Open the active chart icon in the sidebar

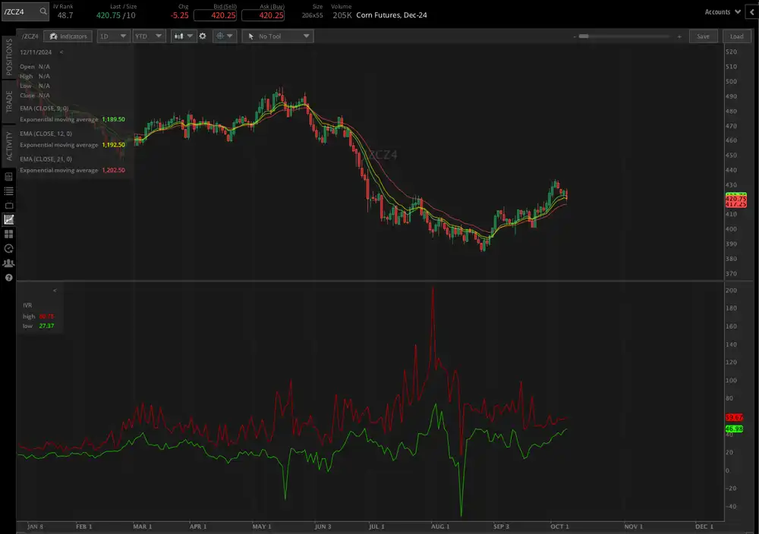9,219
